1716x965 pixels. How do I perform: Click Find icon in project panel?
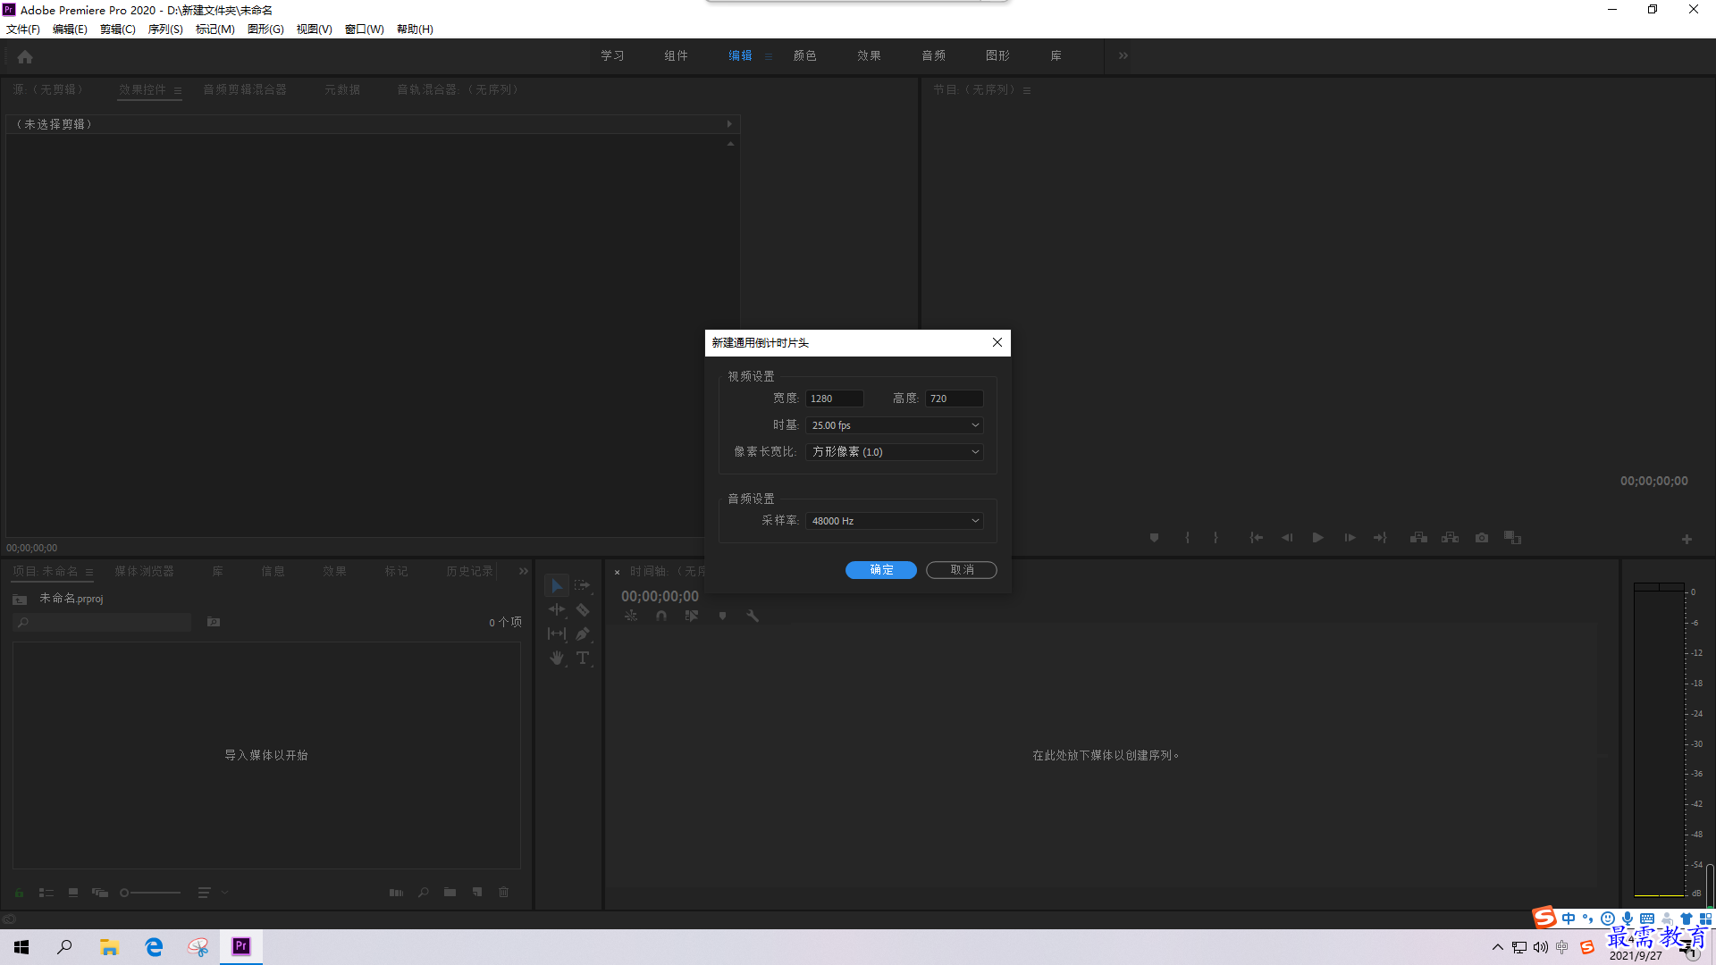pyautogui.click(x=424, y=893)
